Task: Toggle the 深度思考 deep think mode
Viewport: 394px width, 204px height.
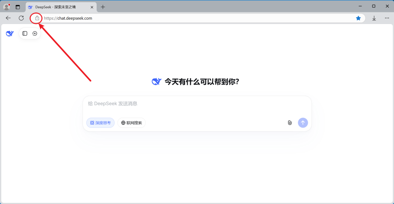Action: [x=101, y=123]
